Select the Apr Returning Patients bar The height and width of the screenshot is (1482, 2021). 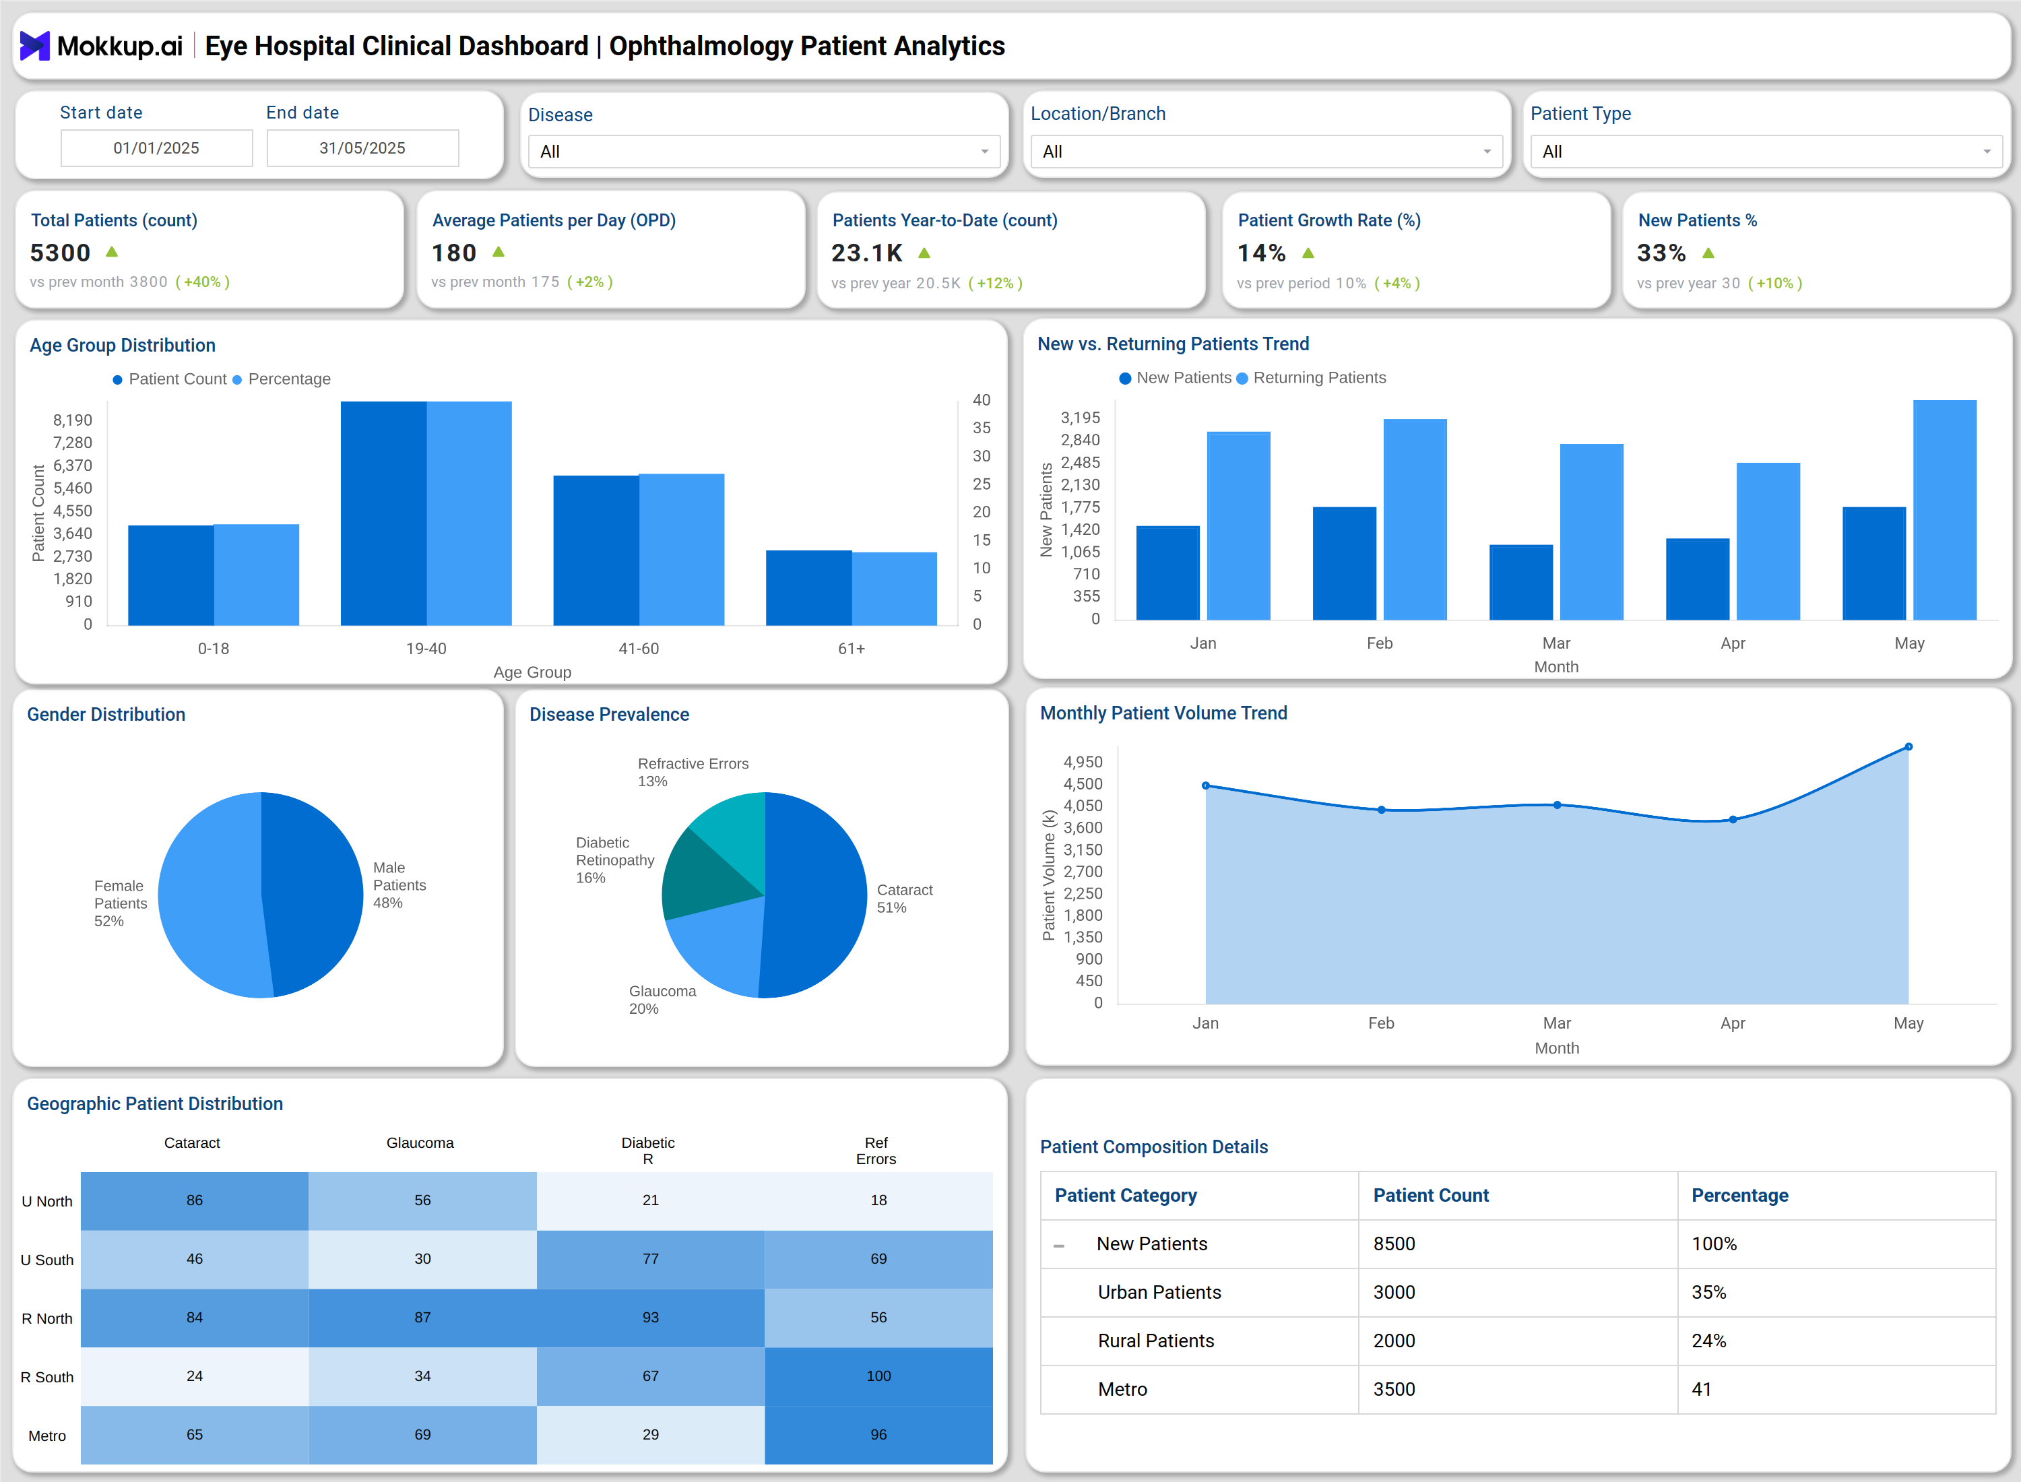1768,541
